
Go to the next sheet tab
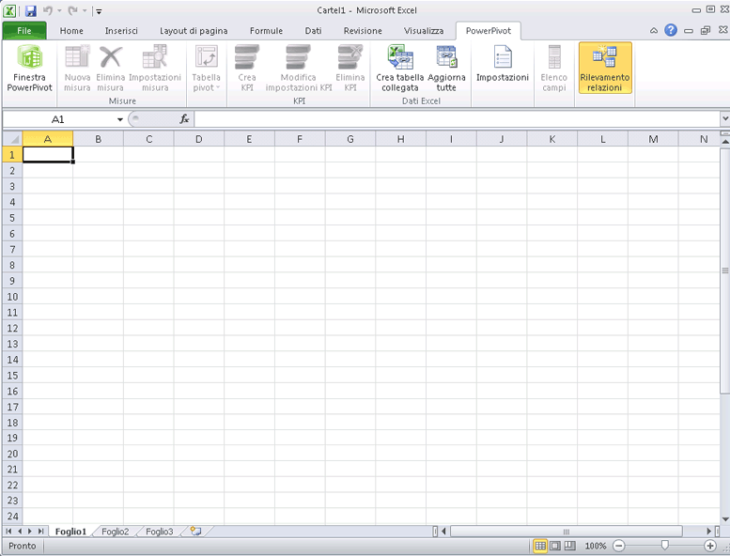30,531
